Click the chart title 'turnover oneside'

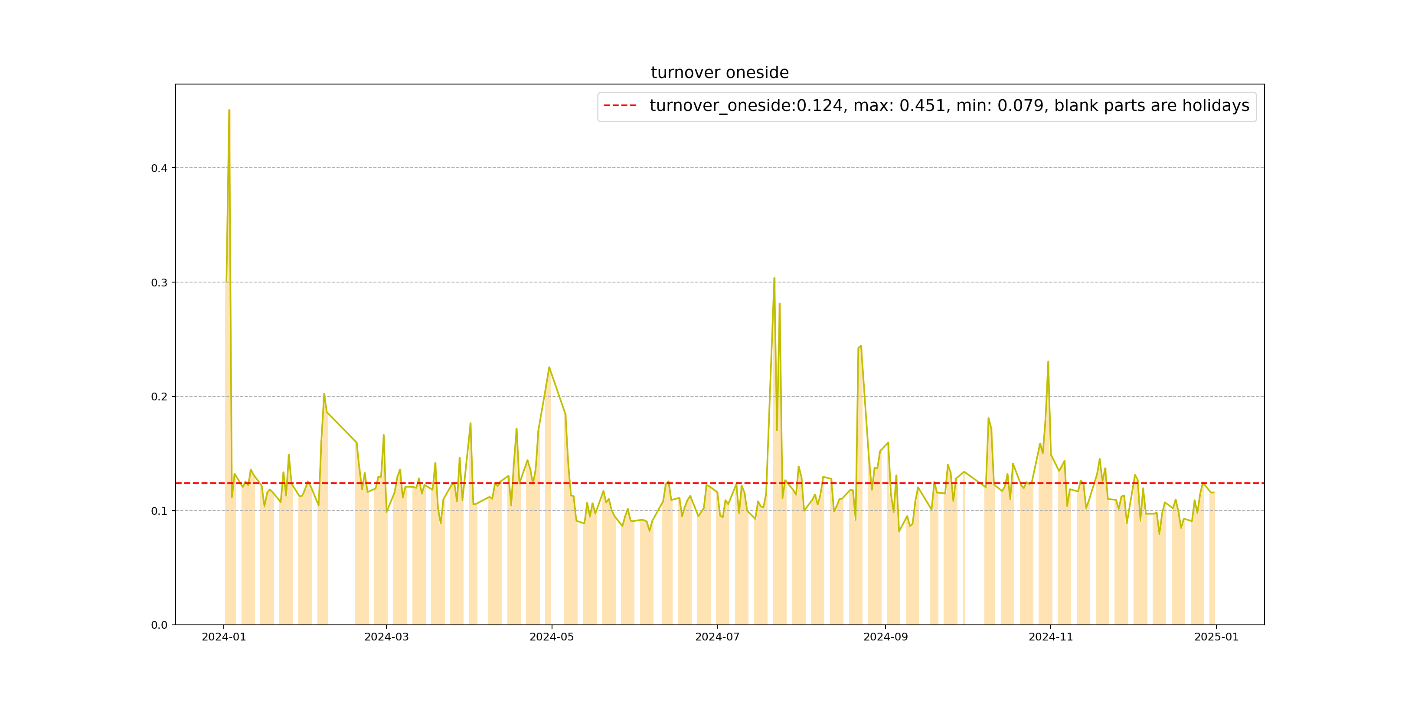[x=719, y=72]
